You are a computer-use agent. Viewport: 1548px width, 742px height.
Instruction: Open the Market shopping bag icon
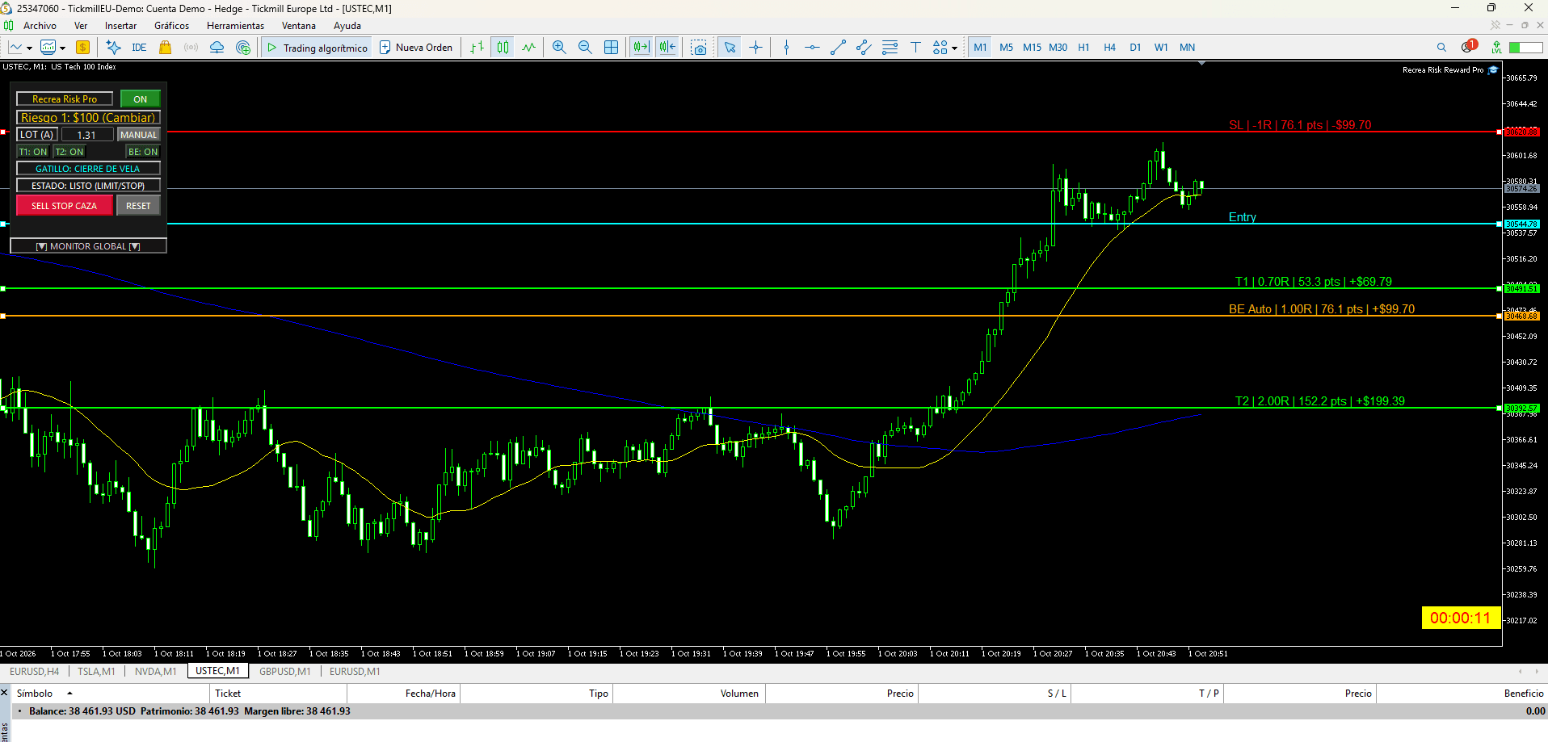tap(165, 48)
